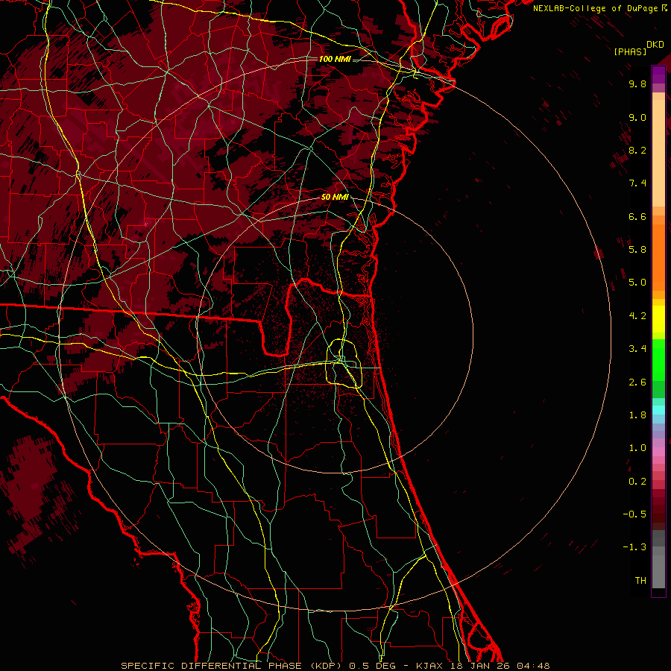This screenshot has width=671, height=671.
Task: Select the 4.2 legend value
Action: [637, 316]
